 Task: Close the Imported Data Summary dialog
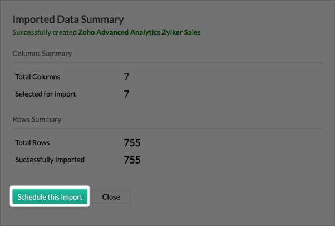111,196
